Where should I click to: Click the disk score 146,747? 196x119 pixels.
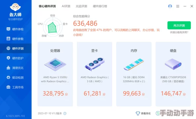[x=171, y=94]
